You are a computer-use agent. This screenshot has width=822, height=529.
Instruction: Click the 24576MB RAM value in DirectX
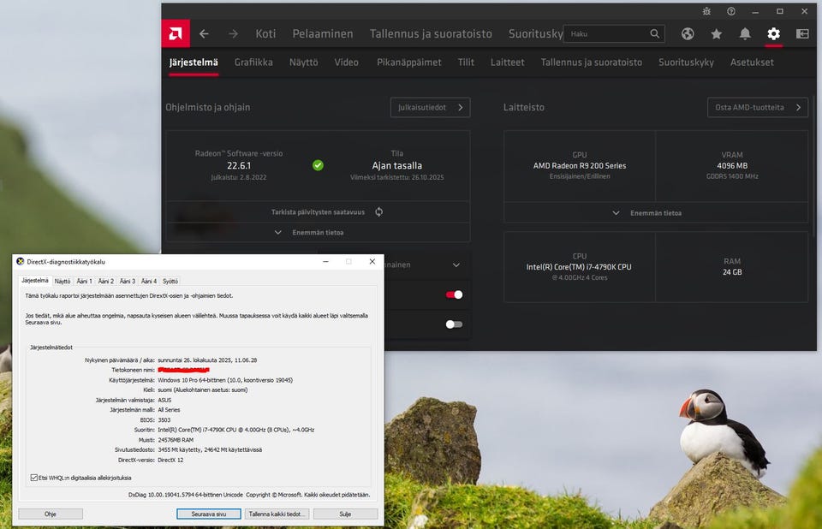point(176,440)
